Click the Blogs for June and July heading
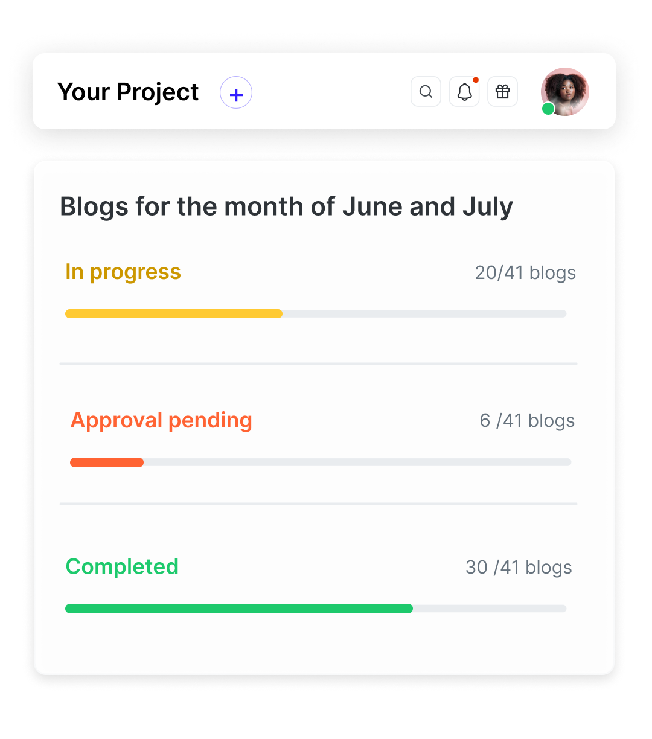The image size is (652, 739). coord(286,206)
